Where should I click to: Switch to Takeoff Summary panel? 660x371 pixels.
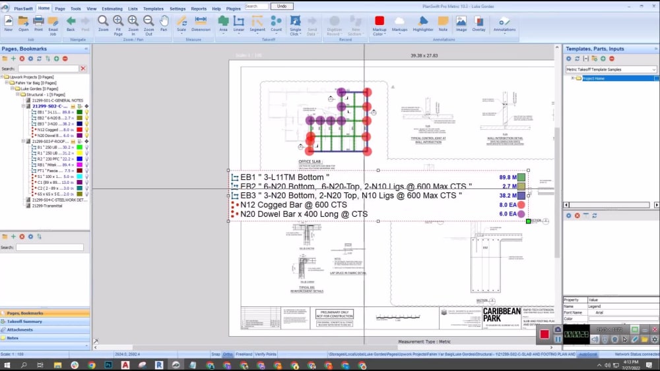coord(45,322)
